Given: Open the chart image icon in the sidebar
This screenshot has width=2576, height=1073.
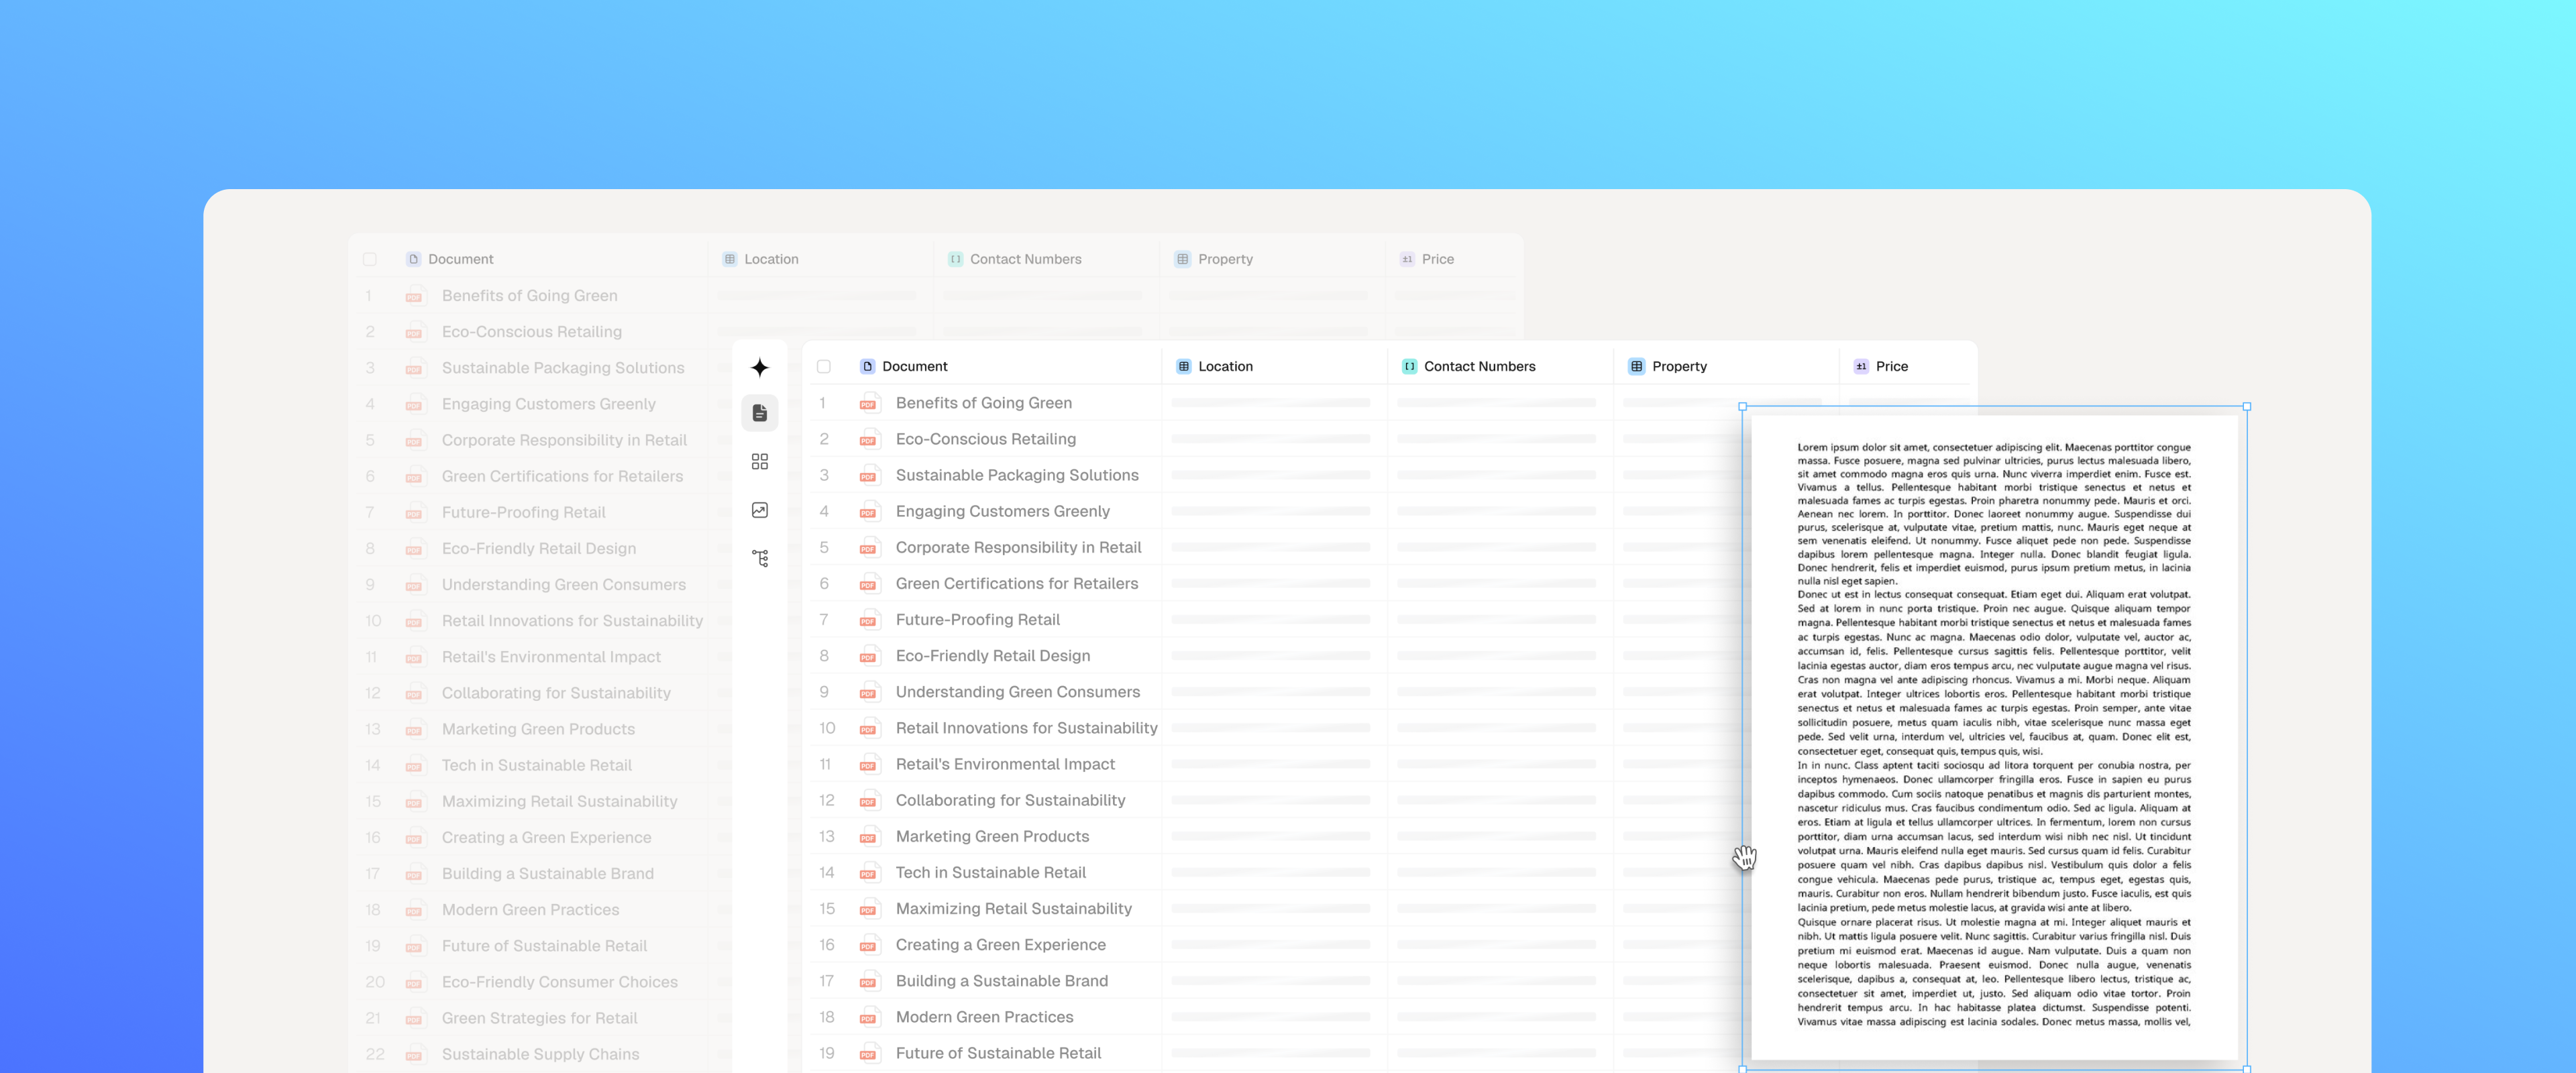Looking at the screenshot, I should point(760,510).
